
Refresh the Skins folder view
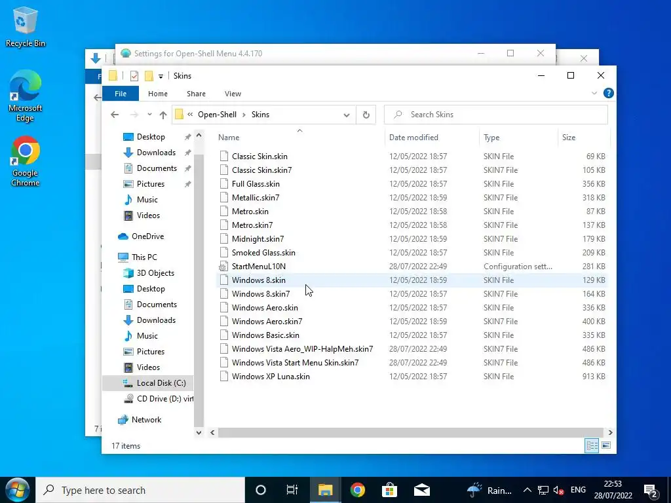tap(366, 115)
